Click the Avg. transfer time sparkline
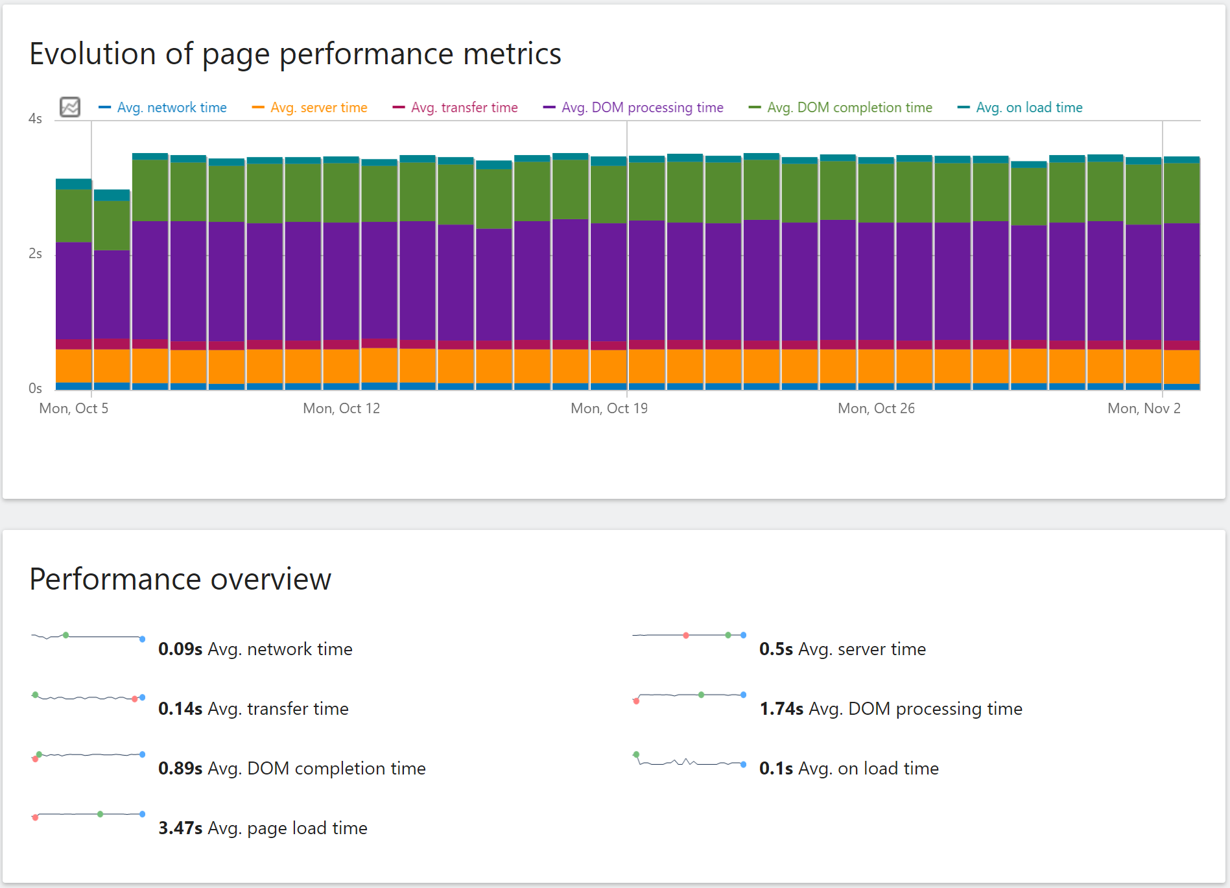This screenshot has width=1230, height=888. 88,697
